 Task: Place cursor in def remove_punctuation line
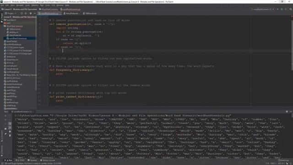click(81, 24)
